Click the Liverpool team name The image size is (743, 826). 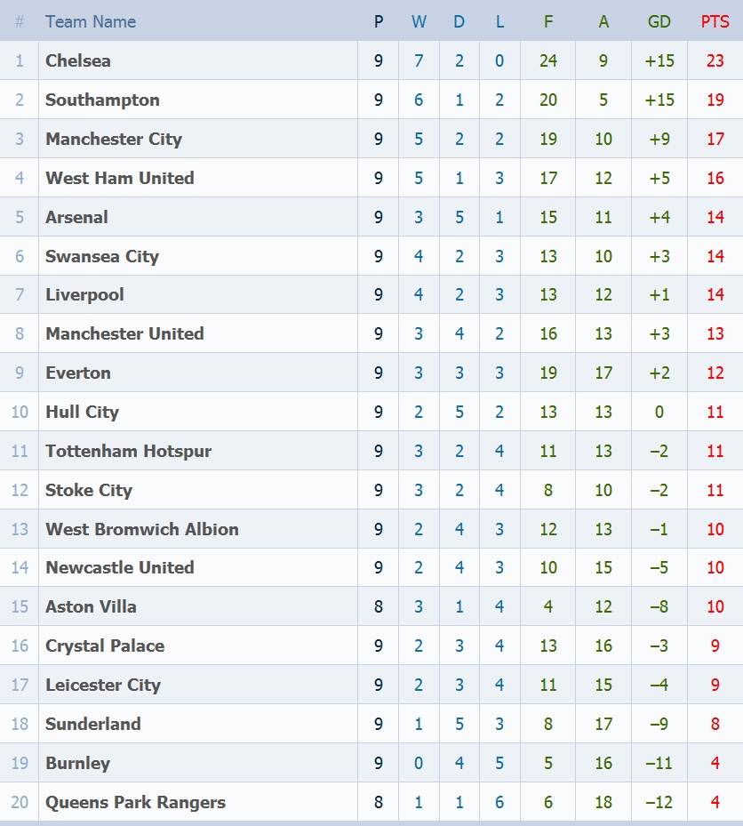pyautogui.click(x=84, y=294)
